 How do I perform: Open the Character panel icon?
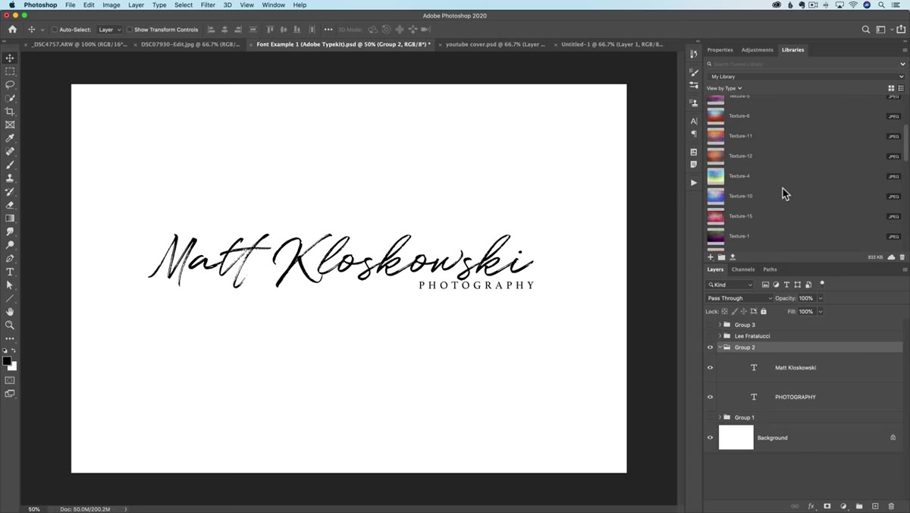click(x=694, y=121)
